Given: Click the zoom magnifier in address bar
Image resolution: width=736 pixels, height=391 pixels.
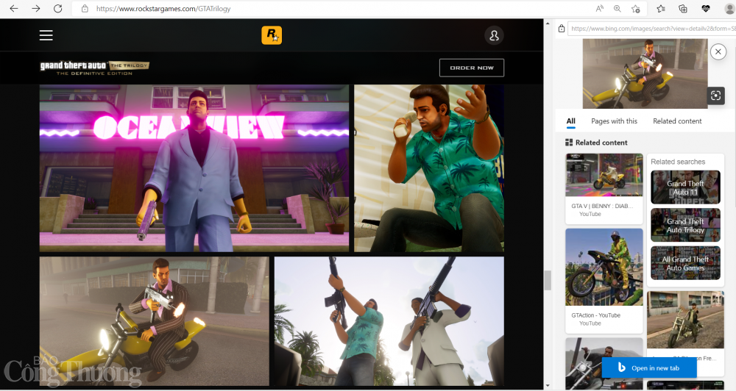Looking at the screenshot, I should point(617,9).
